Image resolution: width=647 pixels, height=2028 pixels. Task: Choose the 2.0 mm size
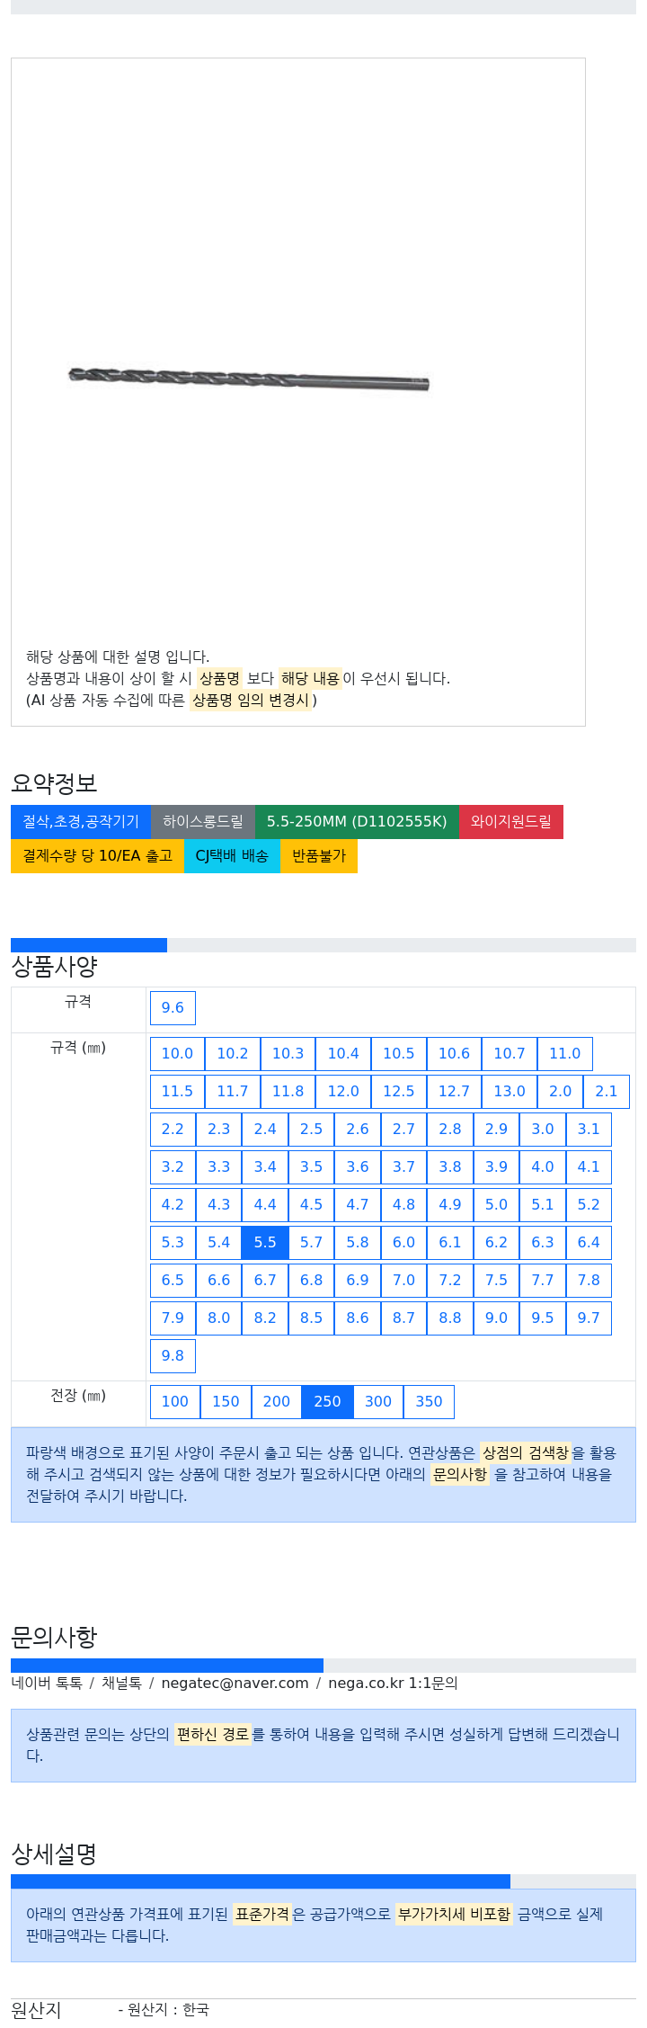click(x=561, y=1091)
